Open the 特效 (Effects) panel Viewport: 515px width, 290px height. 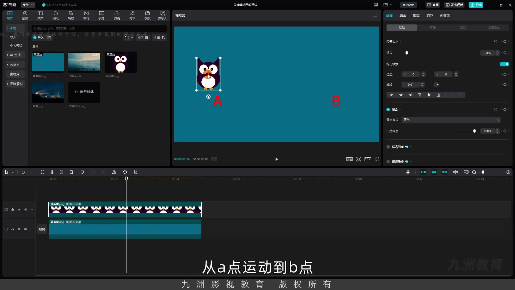(x=71, y=15)
